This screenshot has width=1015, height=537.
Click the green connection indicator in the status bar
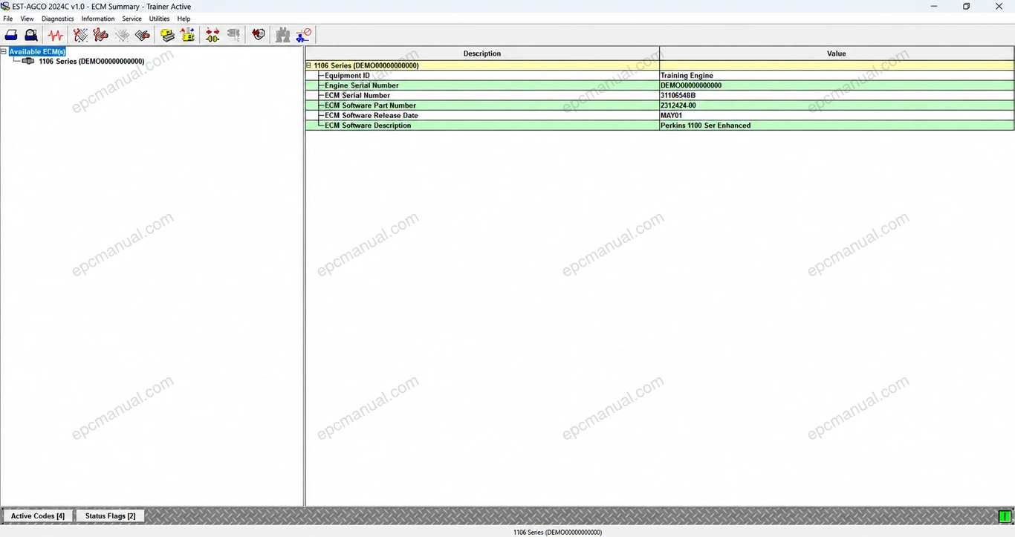coord(1005,516)
